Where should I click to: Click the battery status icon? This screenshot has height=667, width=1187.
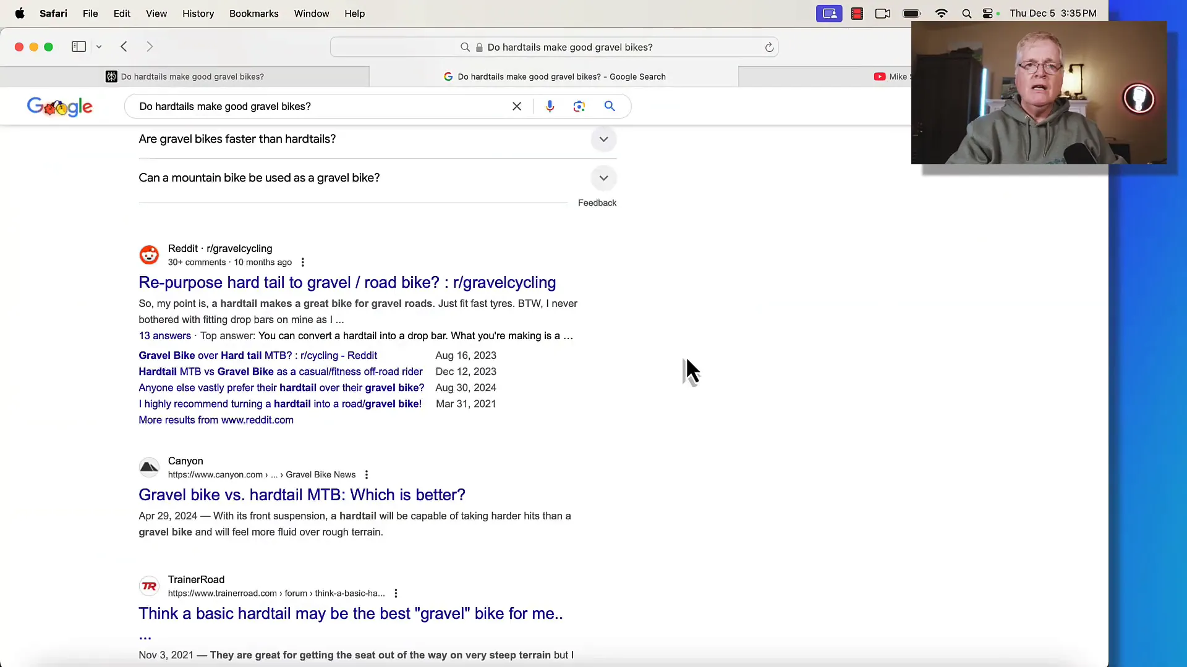coord(912,13)
